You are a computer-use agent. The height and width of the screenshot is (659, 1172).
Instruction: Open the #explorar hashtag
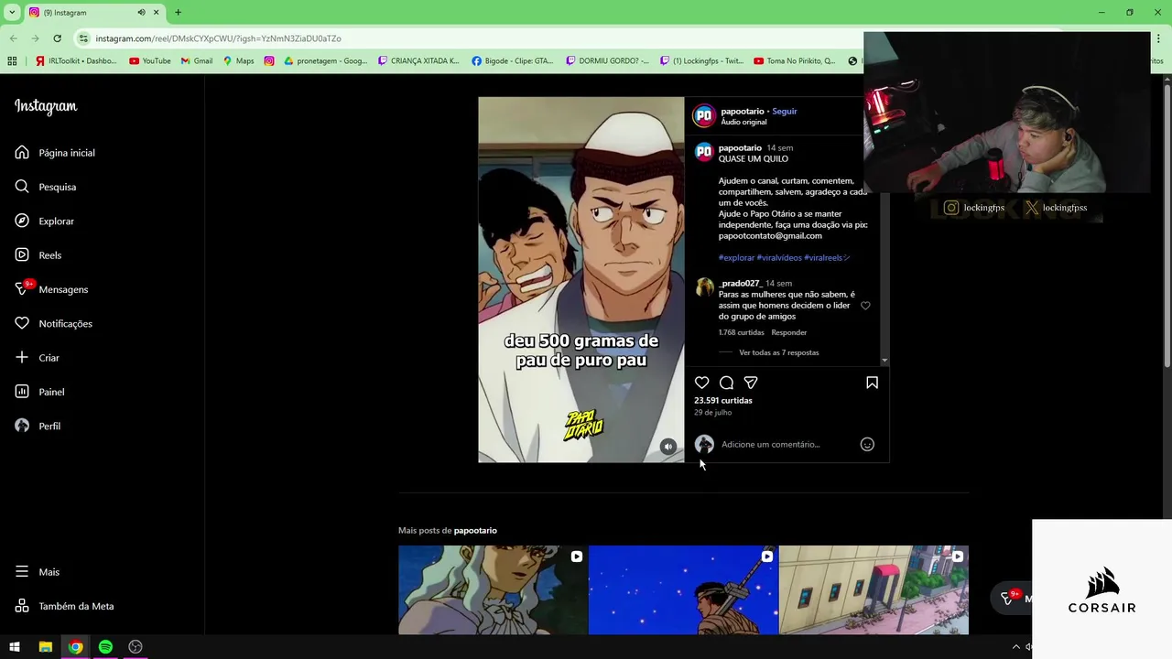(x=736, y=258)
